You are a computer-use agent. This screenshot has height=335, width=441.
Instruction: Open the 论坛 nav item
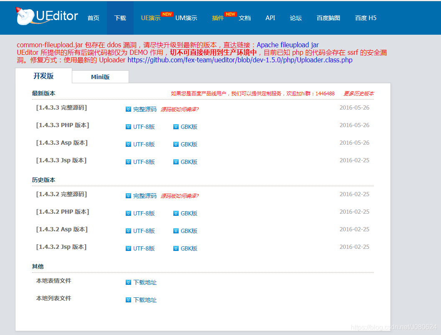click(296, 18)
